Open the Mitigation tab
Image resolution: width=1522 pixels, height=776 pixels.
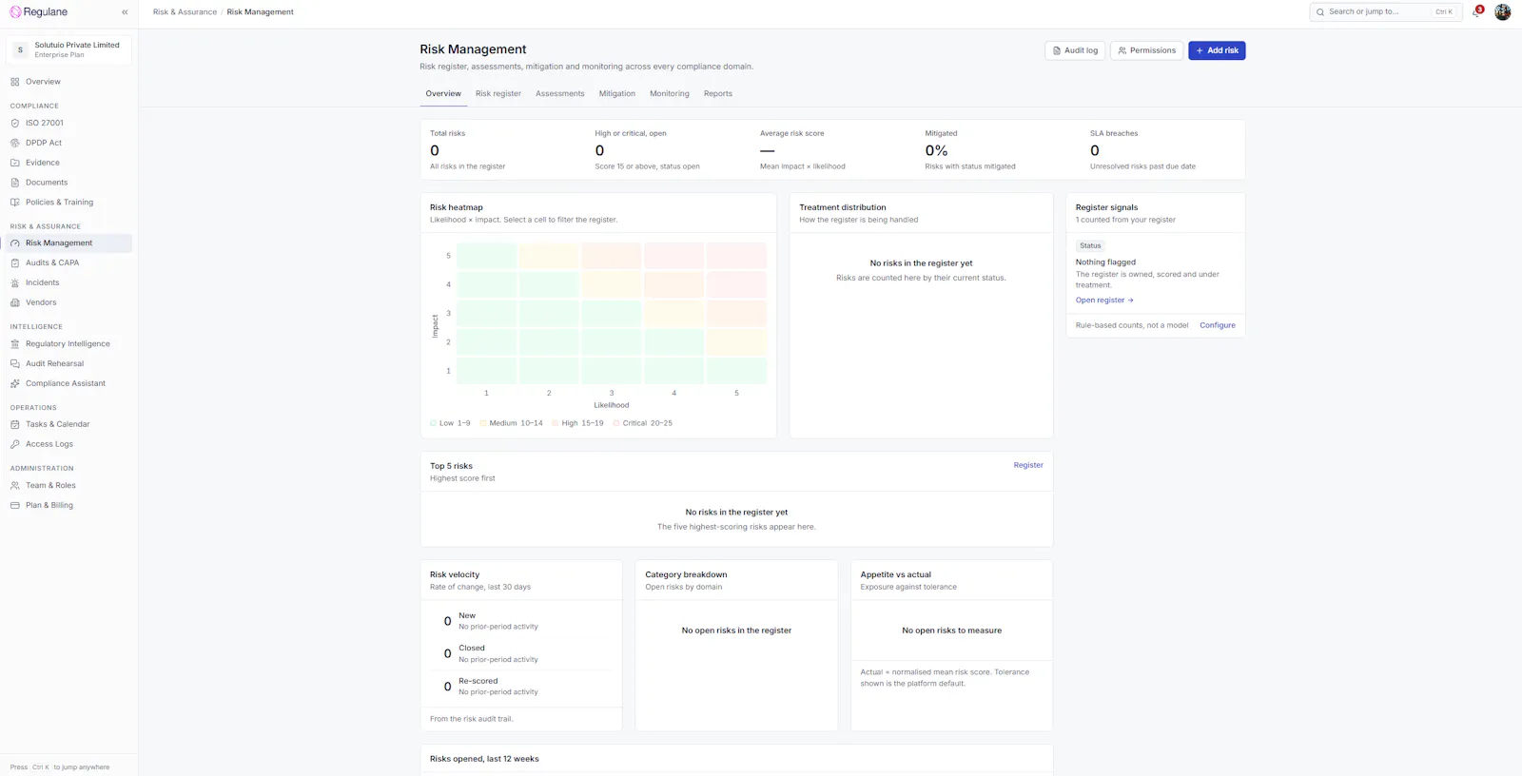tap(617, 93)
